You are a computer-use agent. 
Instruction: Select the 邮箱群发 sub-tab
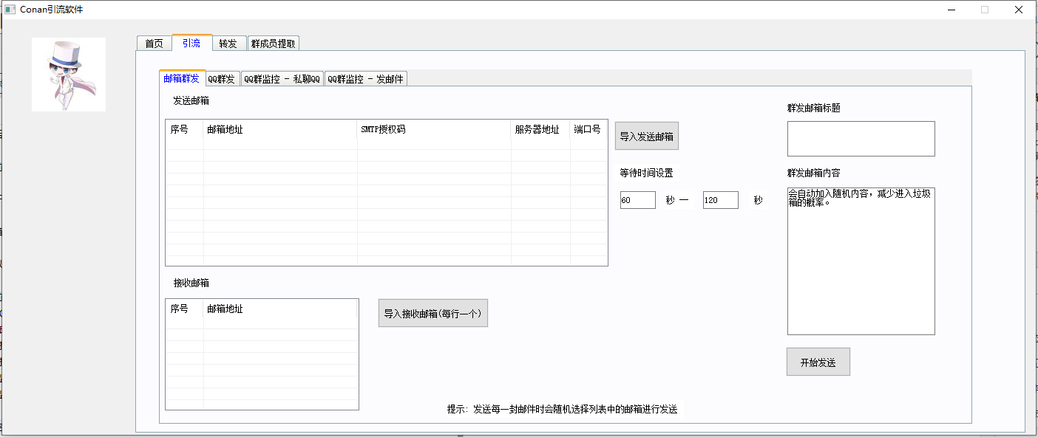(x=181, y=78)
